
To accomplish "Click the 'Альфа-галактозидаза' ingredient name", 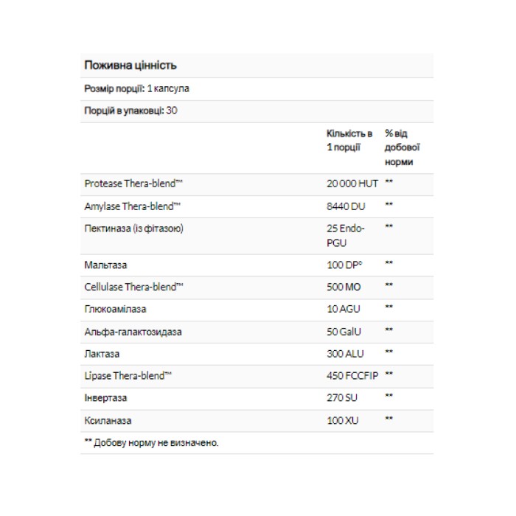I will pyautogui.click(x=133, y=332).
